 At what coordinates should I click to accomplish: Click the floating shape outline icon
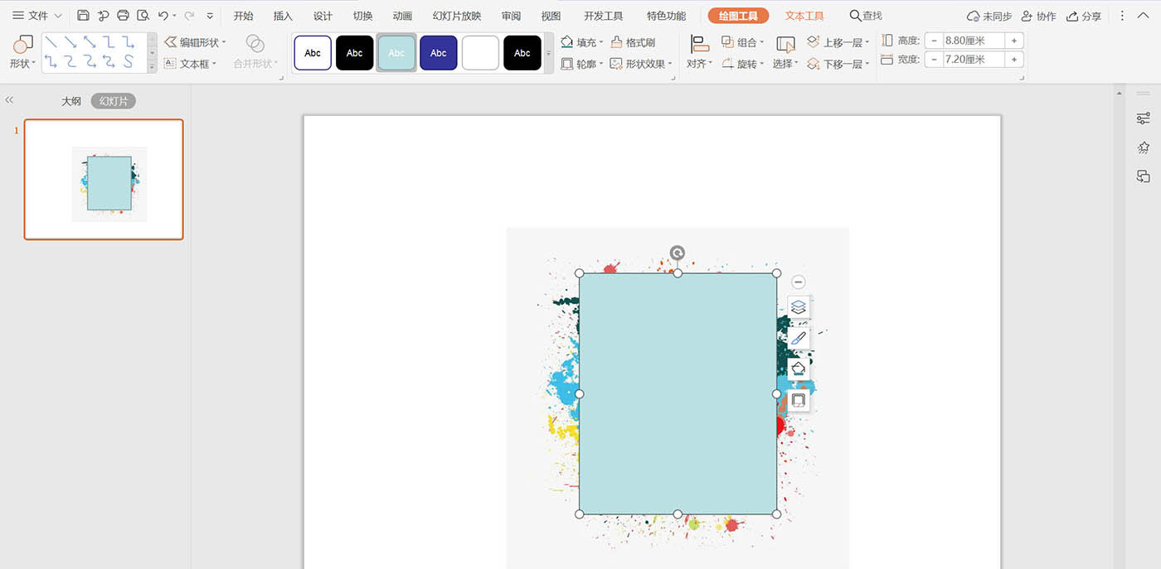click(799, 401)
